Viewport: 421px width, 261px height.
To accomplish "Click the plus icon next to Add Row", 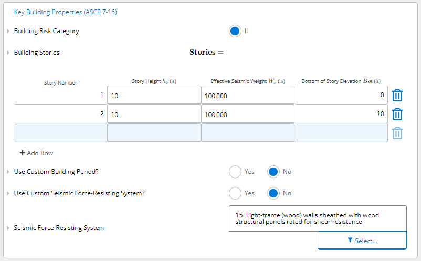I will [23, 153].
